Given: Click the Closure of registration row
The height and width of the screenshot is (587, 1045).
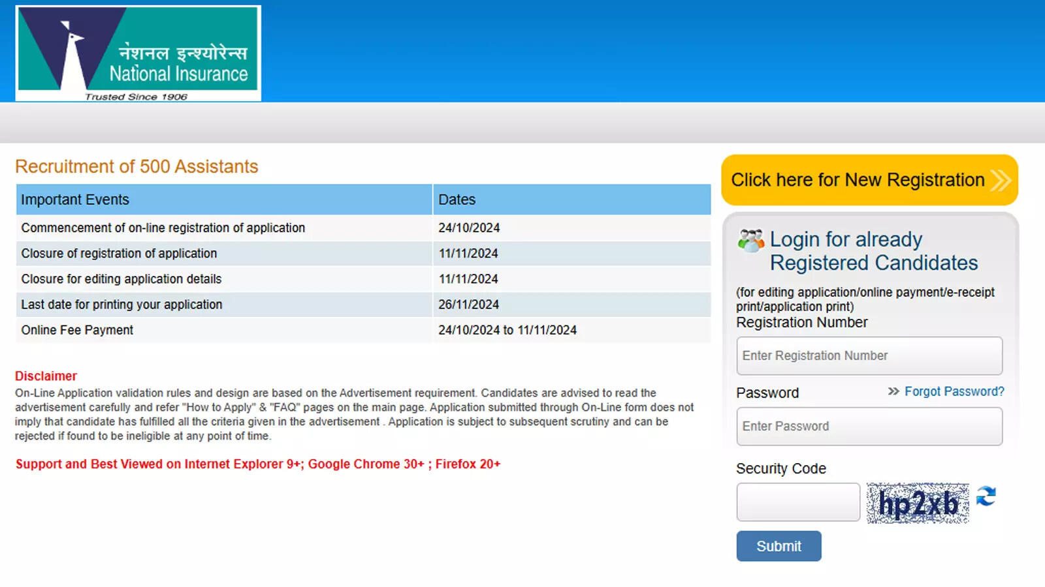Looking at the screenshot, I should (261, 253).
